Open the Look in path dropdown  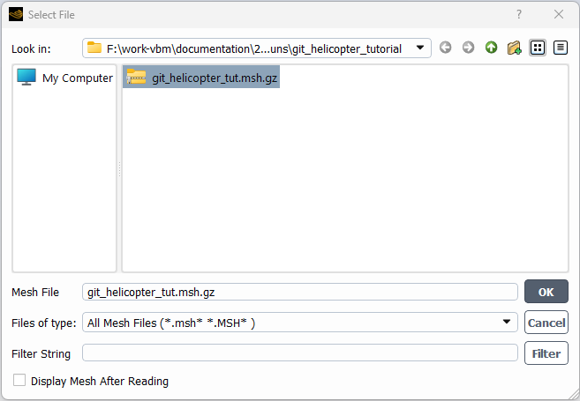pos(420,48)
